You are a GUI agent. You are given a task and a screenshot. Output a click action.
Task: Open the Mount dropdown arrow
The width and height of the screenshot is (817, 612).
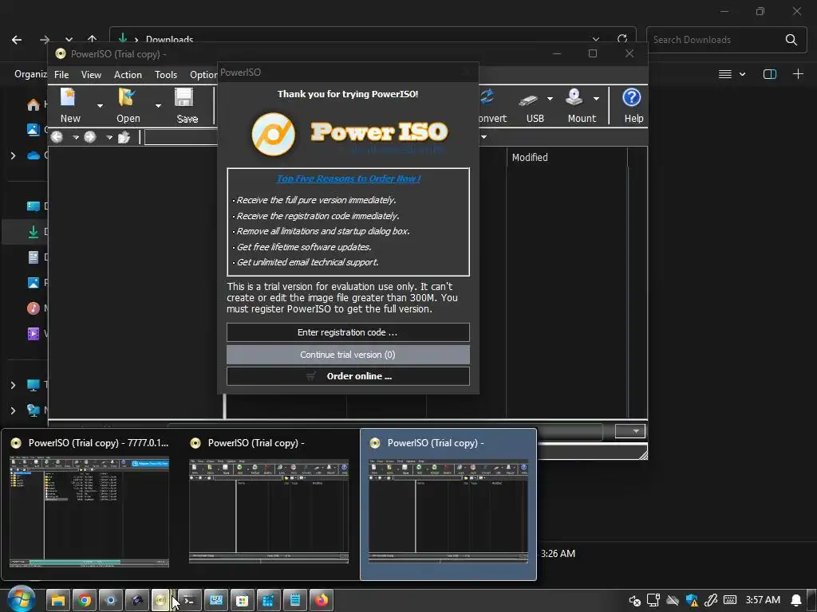pyautogui.click(x=596, y=98)
